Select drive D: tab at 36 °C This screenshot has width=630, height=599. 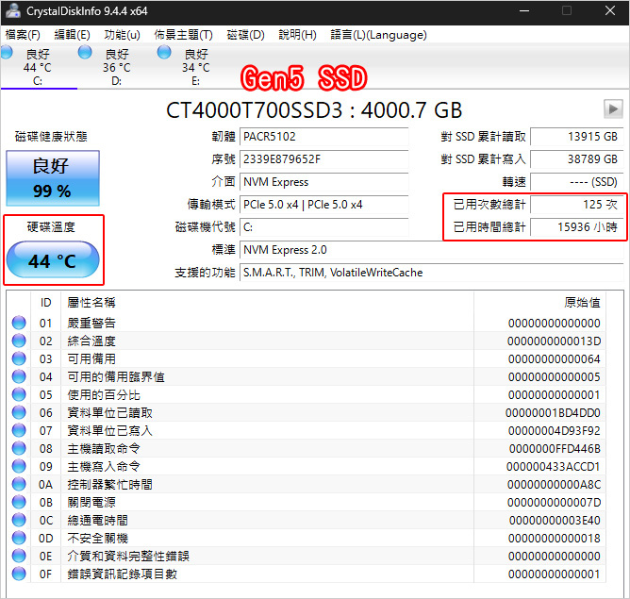(x=117, y=67)
